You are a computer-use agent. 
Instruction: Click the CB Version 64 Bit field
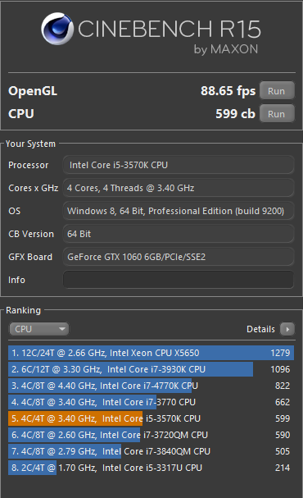[179, 234]
